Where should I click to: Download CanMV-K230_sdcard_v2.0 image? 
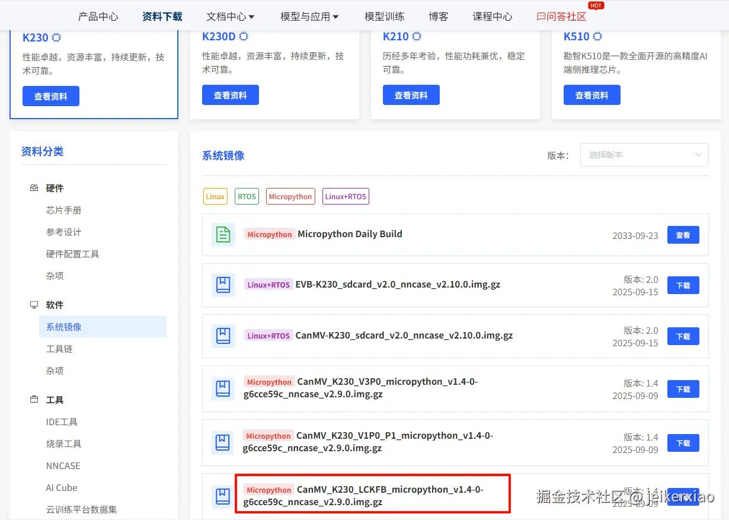683,336
